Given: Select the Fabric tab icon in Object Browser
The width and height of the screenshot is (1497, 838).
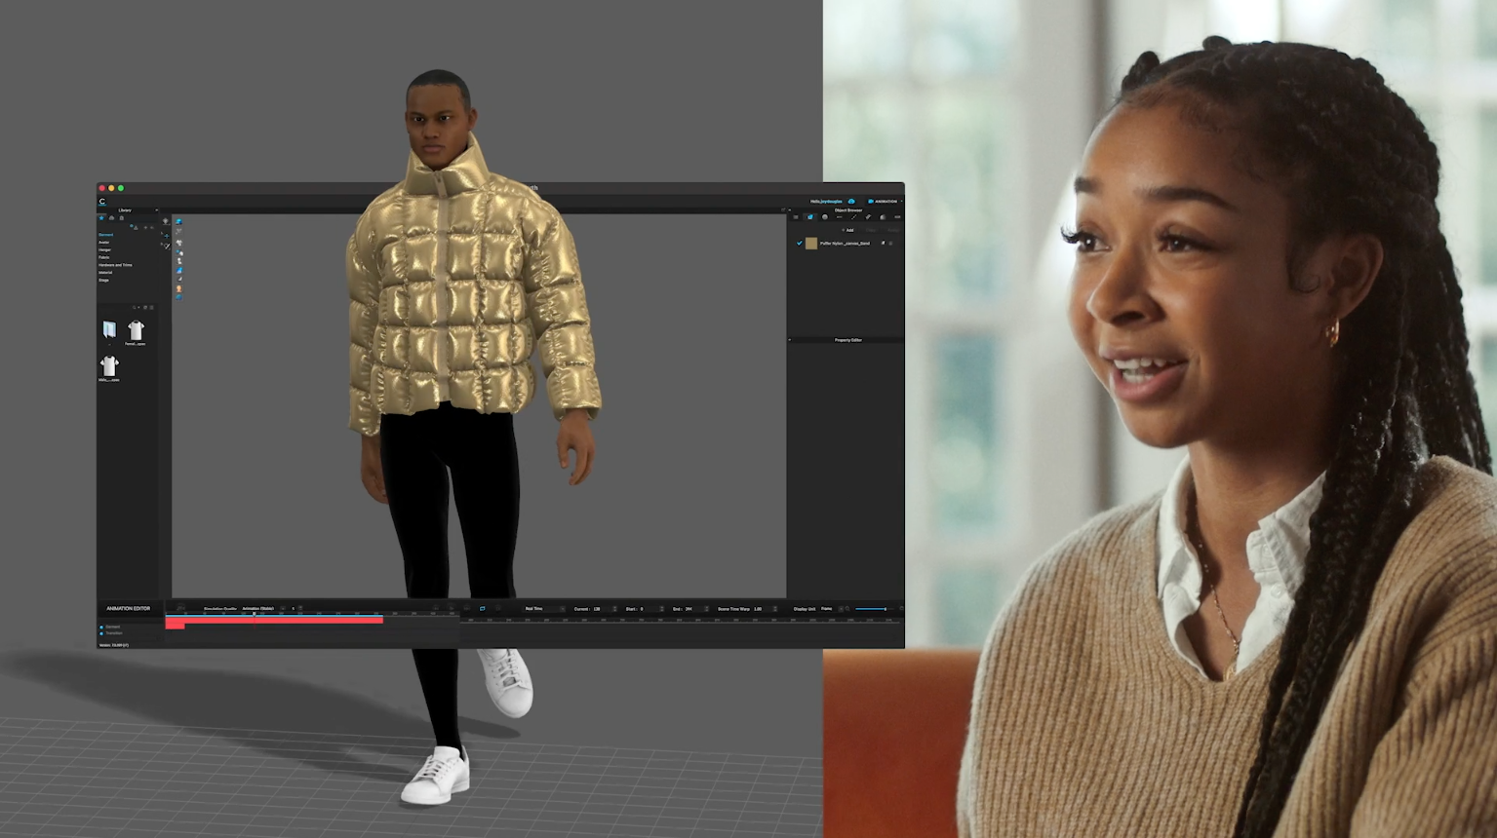Looking at the screenshot, I should 810,217.
